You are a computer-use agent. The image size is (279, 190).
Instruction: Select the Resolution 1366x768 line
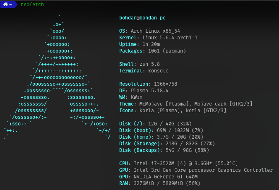coord(148,84)
